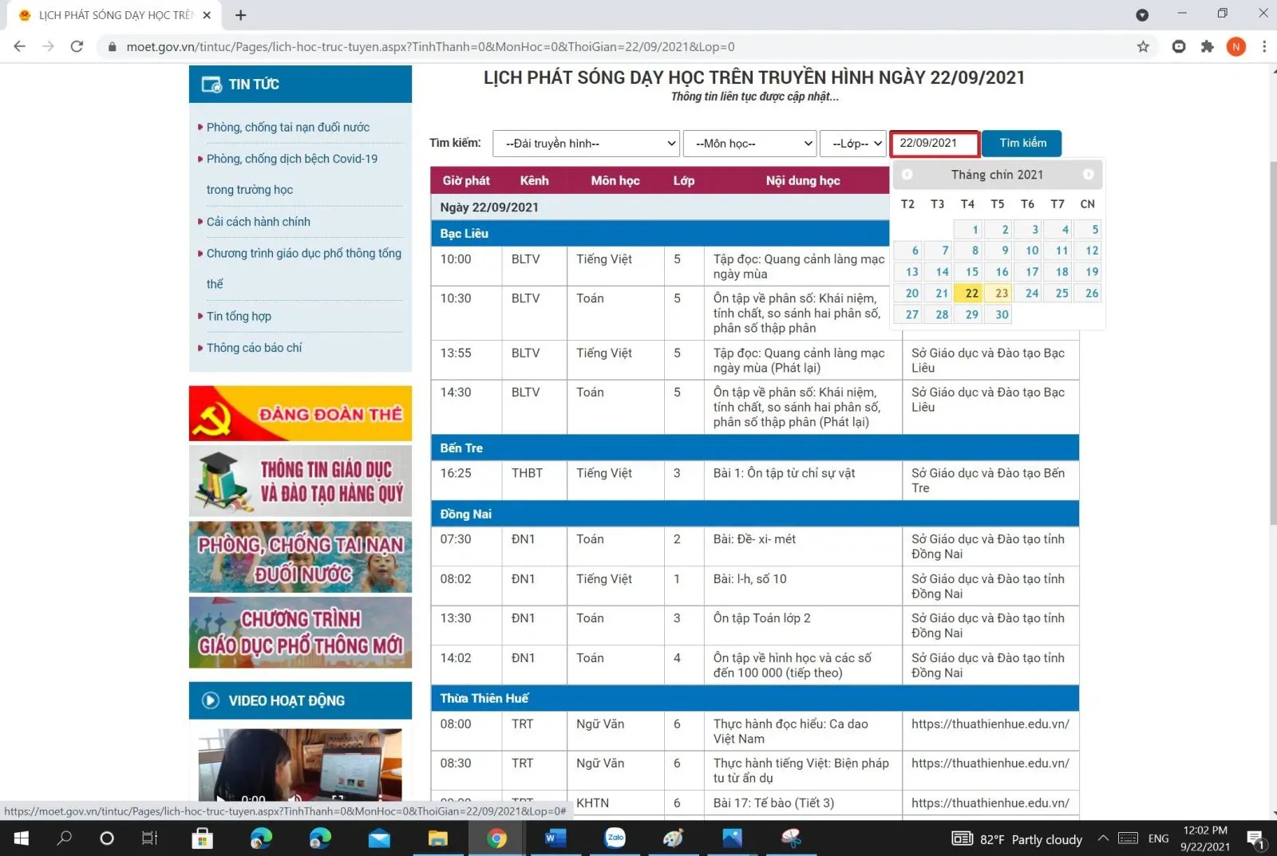This screenshot has height=856, width=1277.
Task: Open Chrome three-dot menu
Action: [x=1264, y=46]
